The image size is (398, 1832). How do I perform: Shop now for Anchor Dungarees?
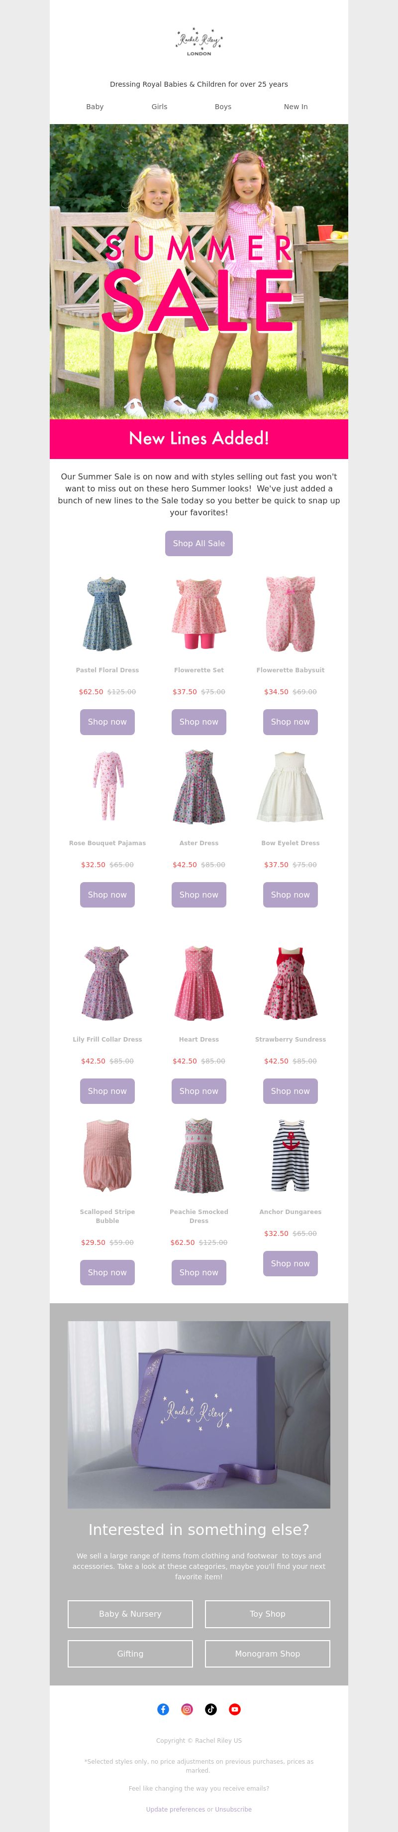(x=290, y=1263)
